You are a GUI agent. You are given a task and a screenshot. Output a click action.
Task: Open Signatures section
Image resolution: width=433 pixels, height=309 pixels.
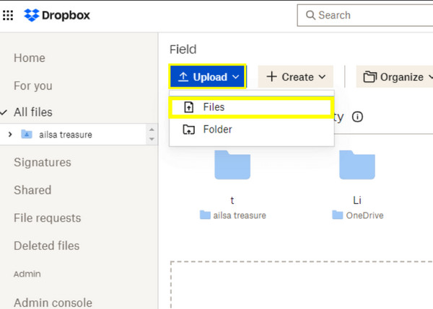coord(43,162)
